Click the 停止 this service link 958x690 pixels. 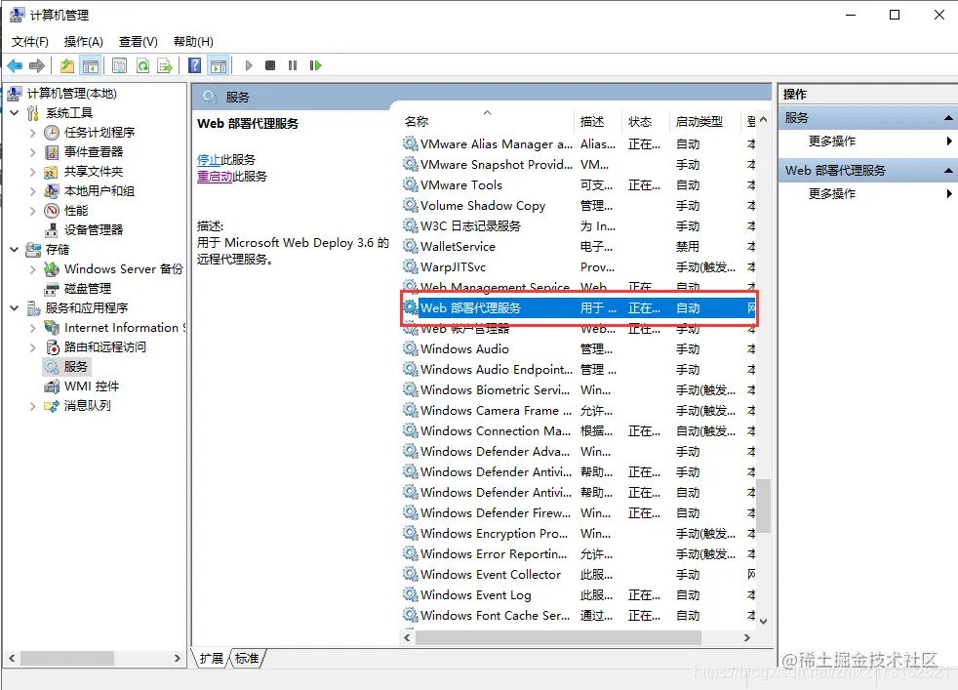point(209,159)
